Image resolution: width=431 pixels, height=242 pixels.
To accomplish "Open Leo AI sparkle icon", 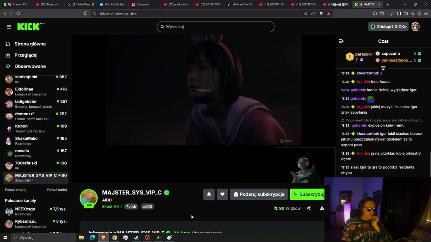I will coord(412,13).
